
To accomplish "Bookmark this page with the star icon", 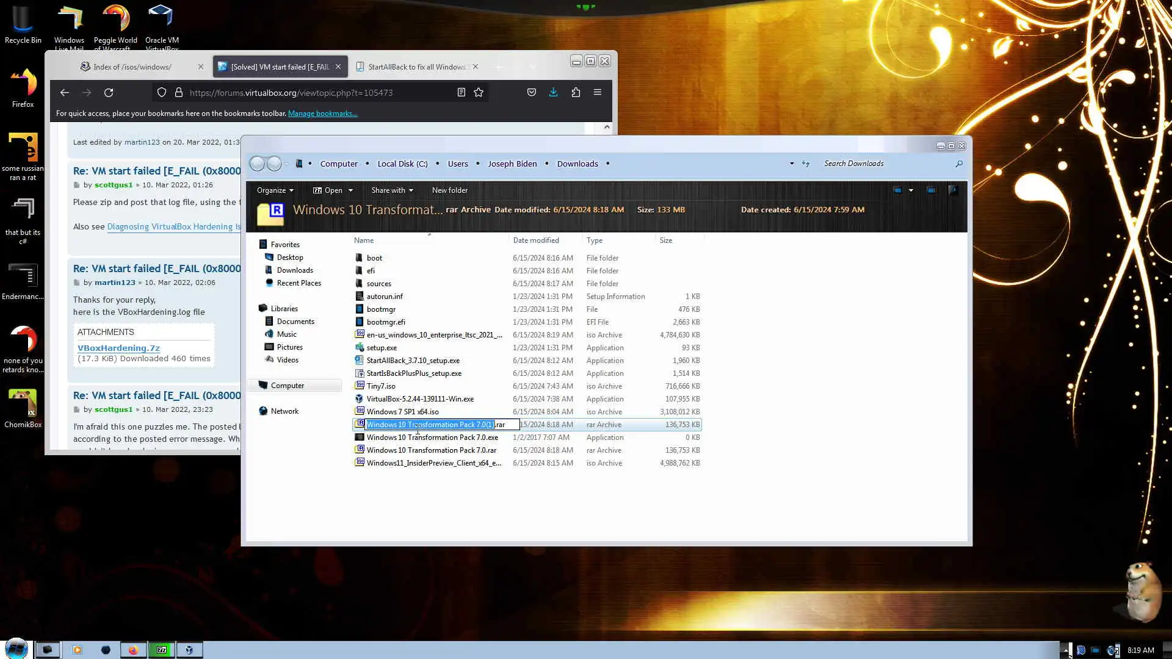I will pos(479,92).
